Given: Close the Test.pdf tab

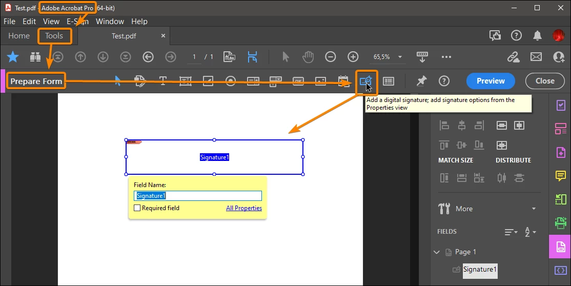Looking at the screenshot, I should 163,36.
